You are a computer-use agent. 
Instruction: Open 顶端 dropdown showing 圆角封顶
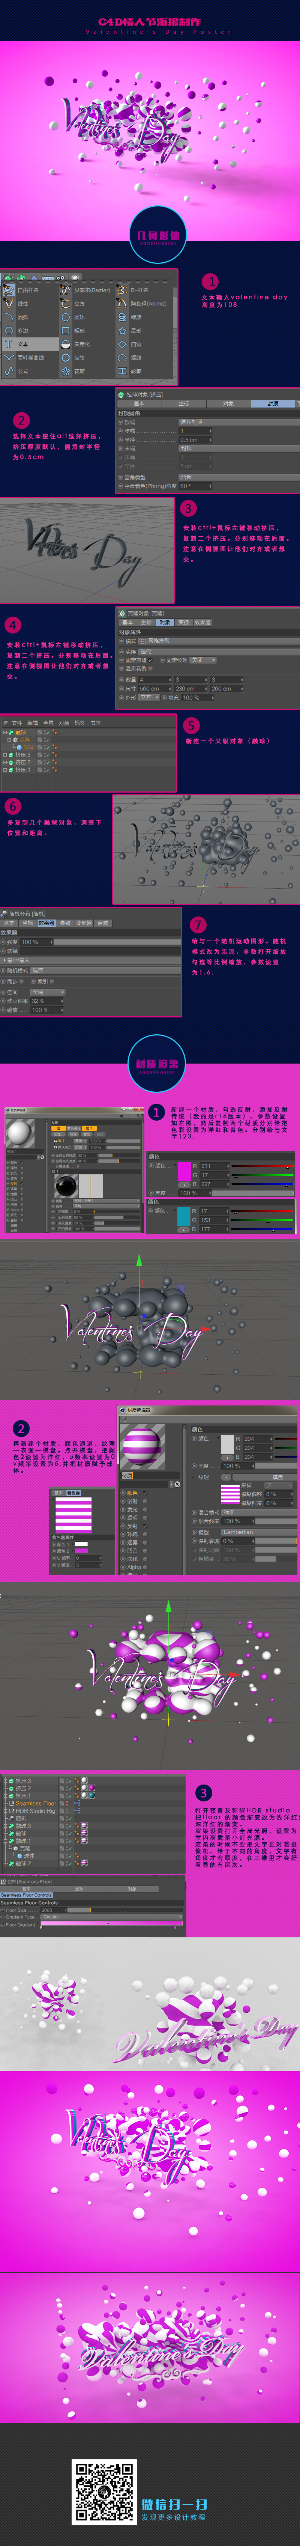point(239,422)
